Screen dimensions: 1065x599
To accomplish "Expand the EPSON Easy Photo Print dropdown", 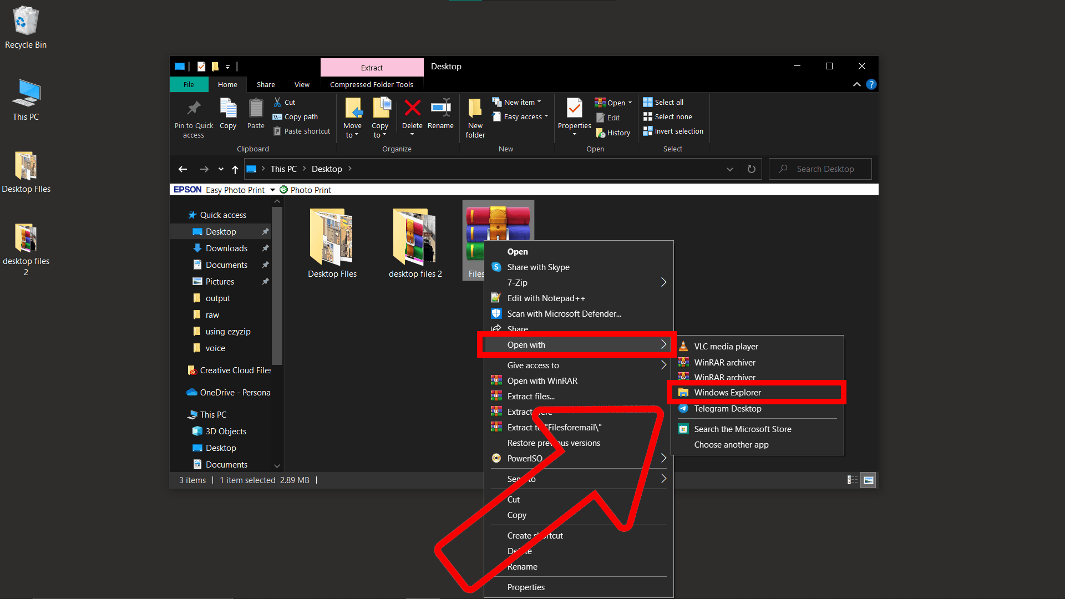I will tap(272, 189).
